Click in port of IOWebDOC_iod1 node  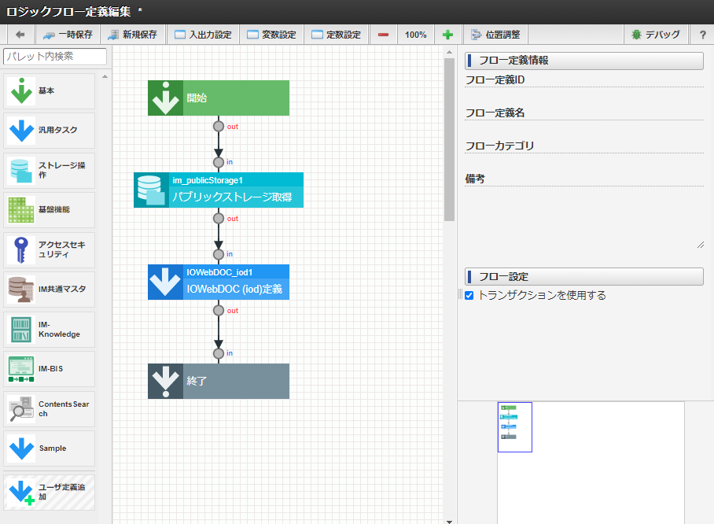219,254
